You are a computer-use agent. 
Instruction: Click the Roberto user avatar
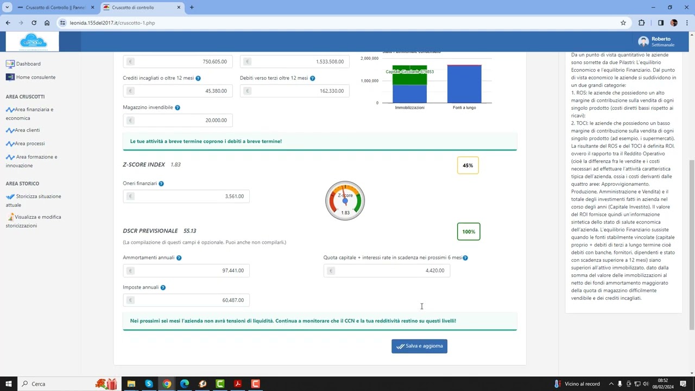click(x=643, y=42)
